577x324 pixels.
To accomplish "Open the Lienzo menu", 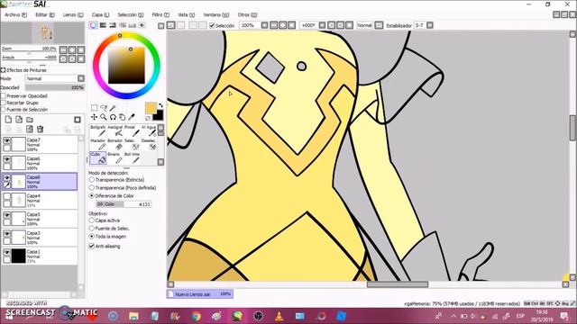I will [73, 14].
